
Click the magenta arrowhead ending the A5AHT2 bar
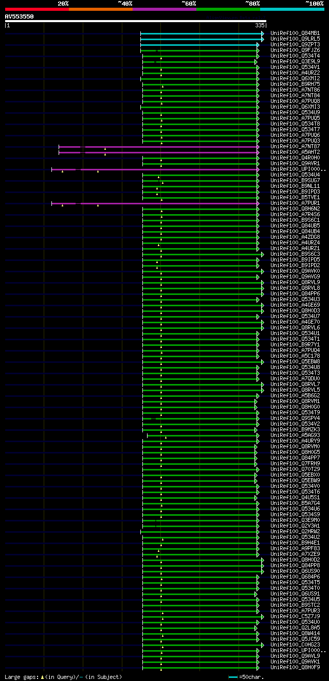(258, 152)
